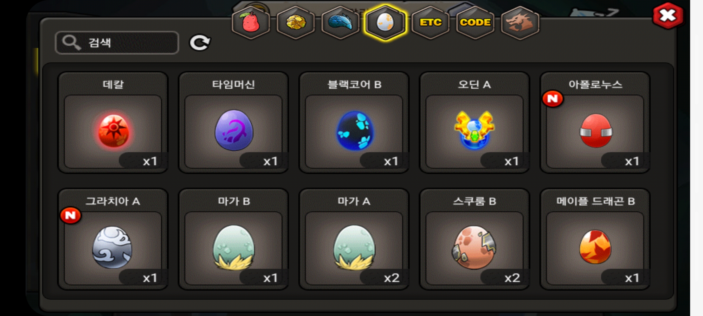
Task: Select the 스쿠룸 B cracked egg
Action: (x=475, y=239)
